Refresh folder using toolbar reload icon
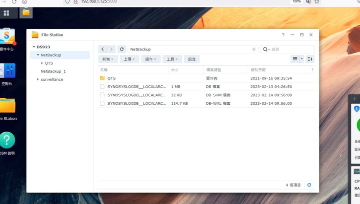 tap(121, 49)
